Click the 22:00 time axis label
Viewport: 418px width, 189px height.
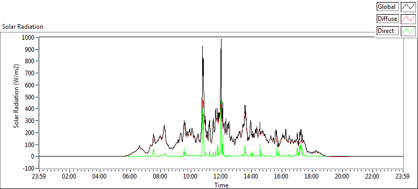click(x=373, y=176)
